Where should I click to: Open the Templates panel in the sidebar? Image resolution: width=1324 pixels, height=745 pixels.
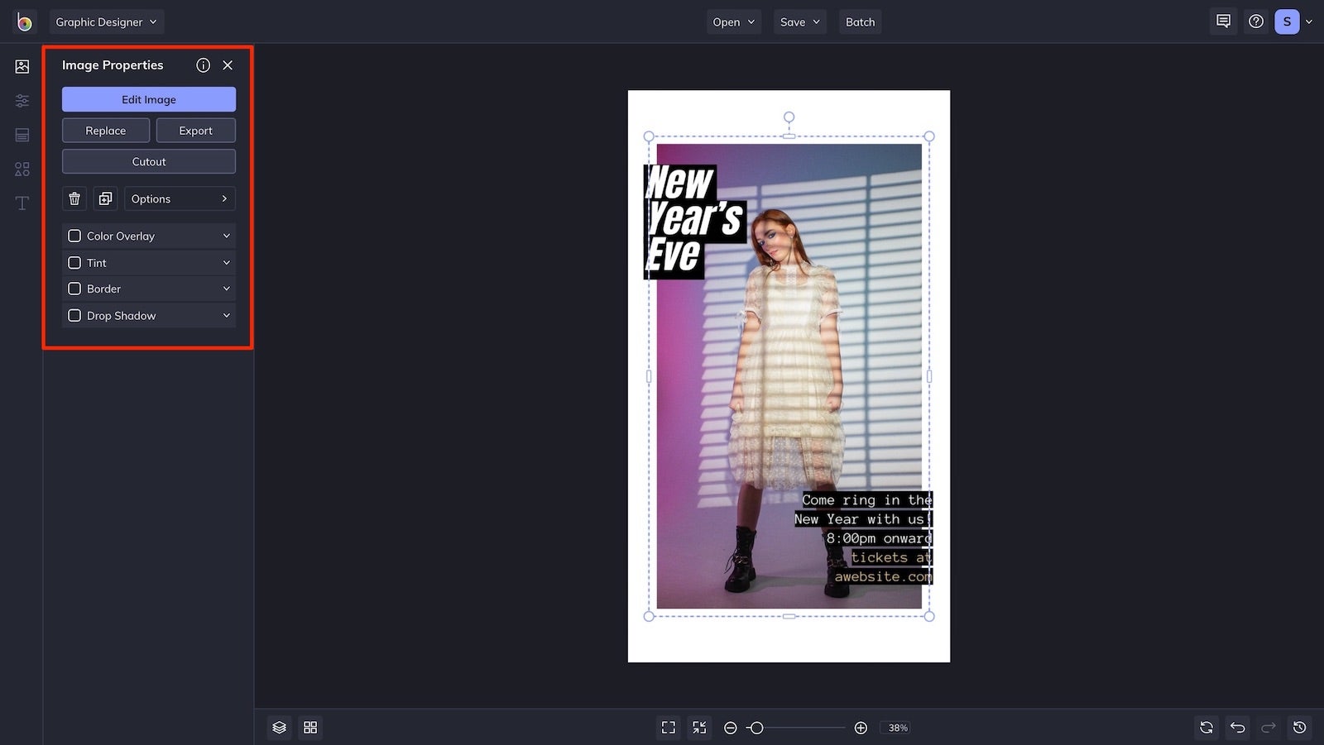coord(22,135)
